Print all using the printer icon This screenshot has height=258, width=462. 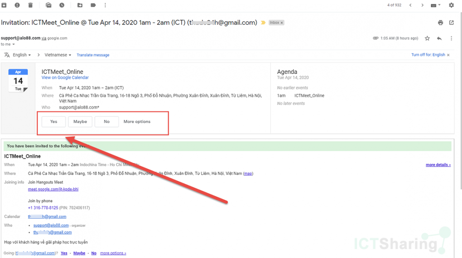(440, 23)
